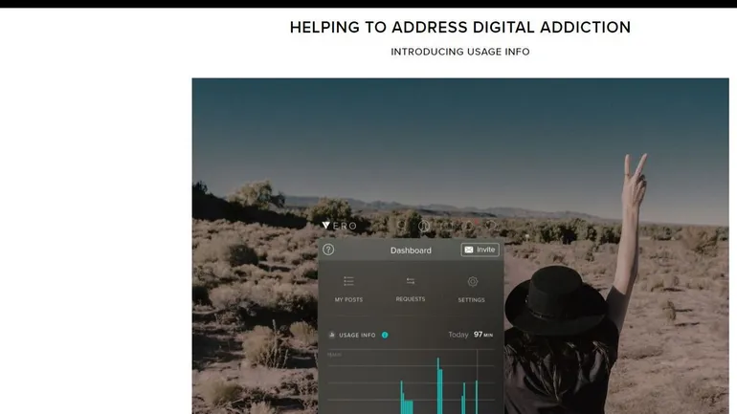This screenshot has width=737, height=414.
Task: Click the 'Dashboard' title text
Action: (x=411, y=251)
